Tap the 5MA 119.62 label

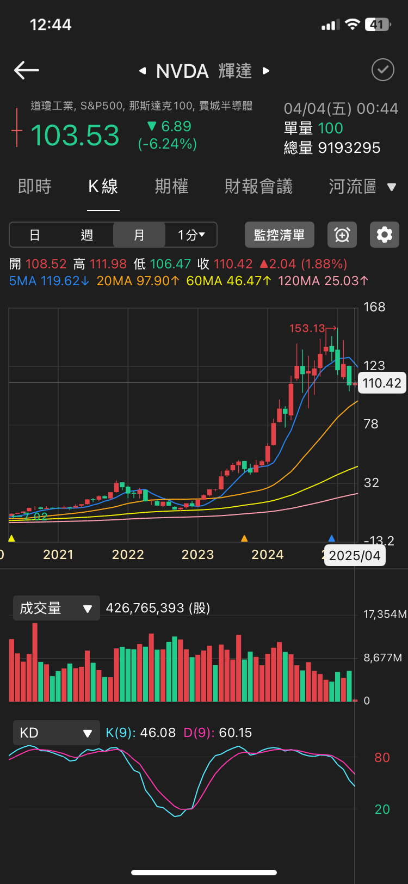click(x=49, y=281)
